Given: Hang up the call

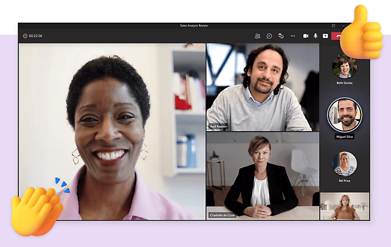Looking at the screenshot, I should pyautogui.click(x=337, y=36).
